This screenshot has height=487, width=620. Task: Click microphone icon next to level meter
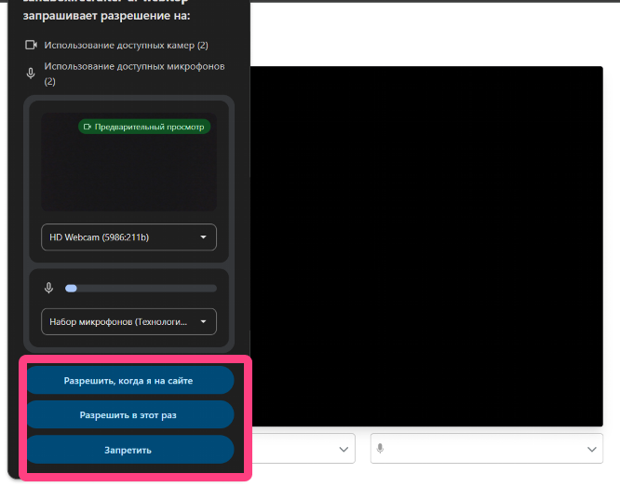point(48,288)
